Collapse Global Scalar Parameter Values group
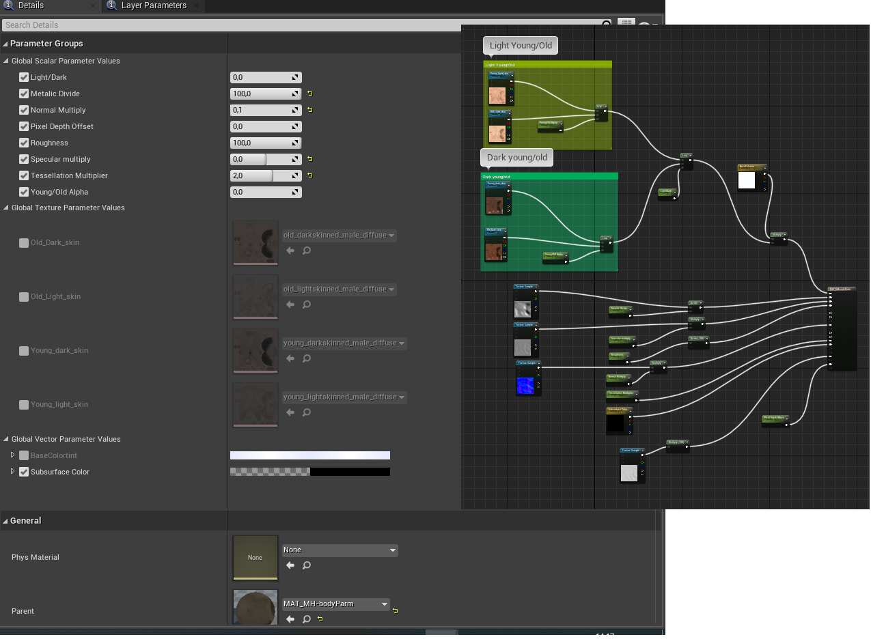The image size is (871, 639). [6, 61]
